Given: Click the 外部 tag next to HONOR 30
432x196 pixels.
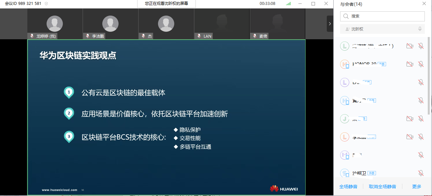Looking at the screenshot, I should [382, 64].
